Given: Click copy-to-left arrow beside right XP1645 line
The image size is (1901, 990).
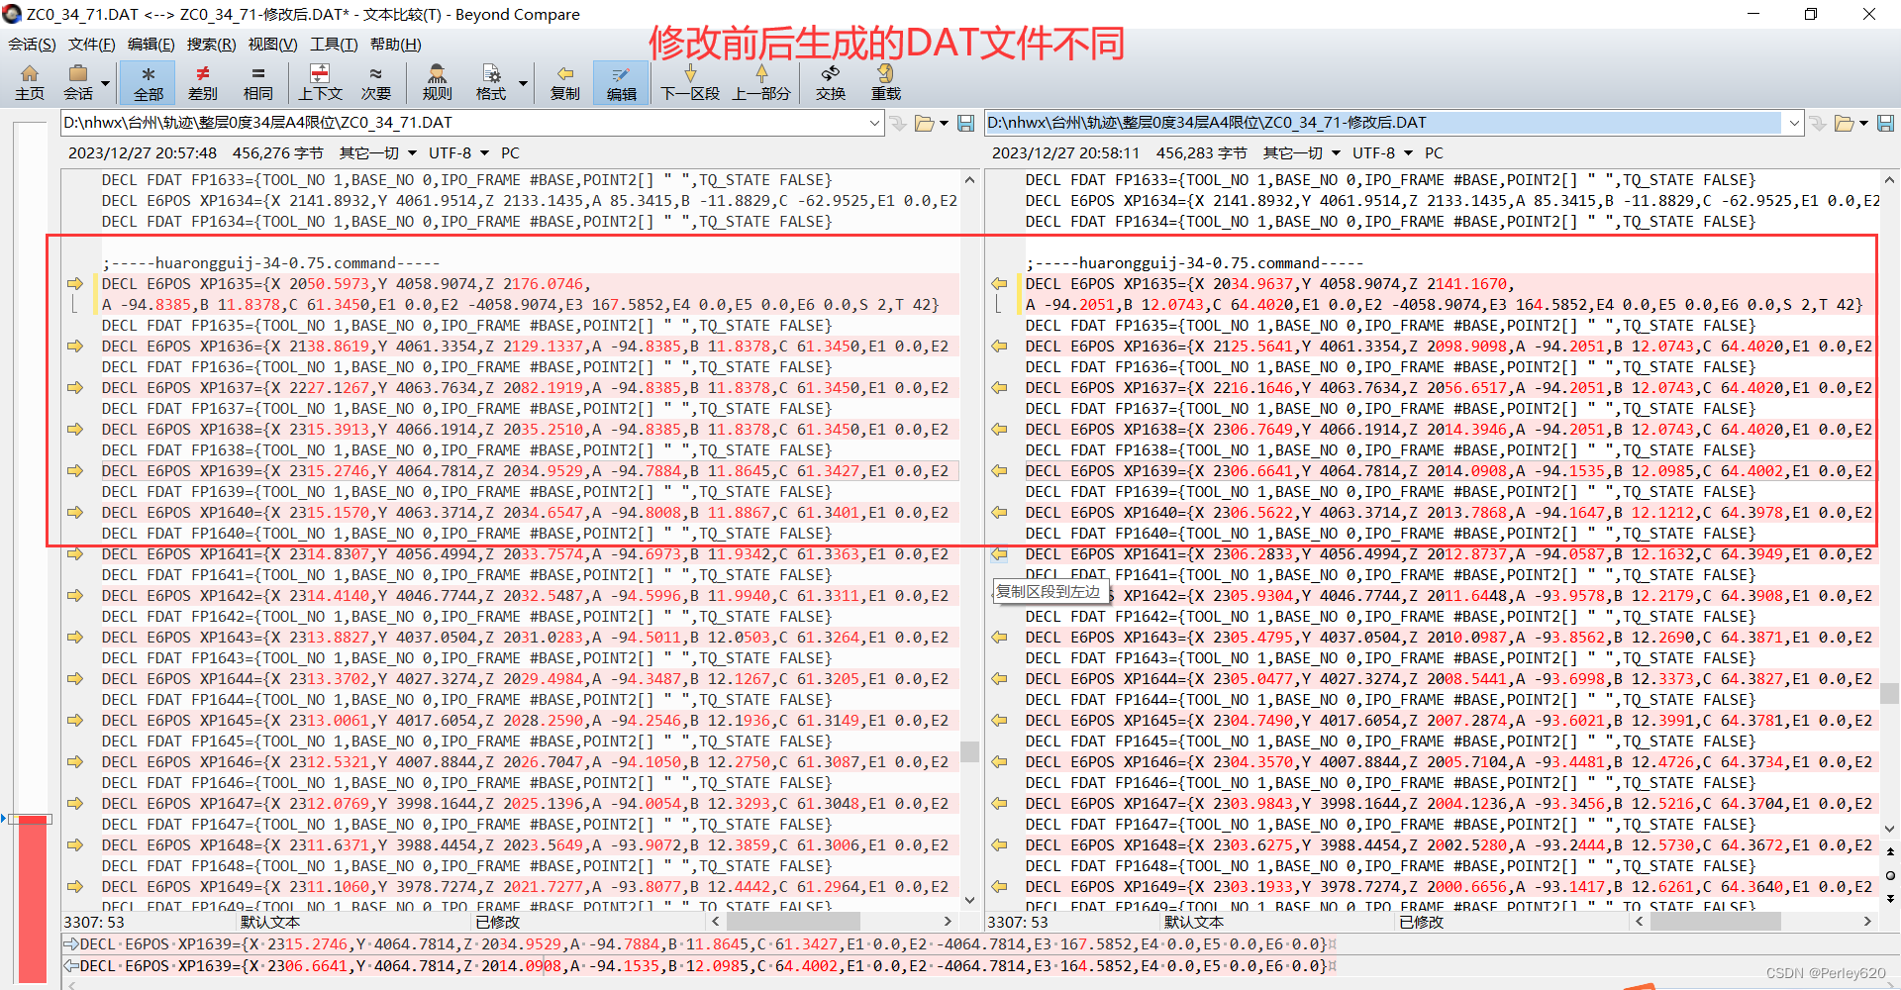Looking at the screenshot, I should (999, 721).
